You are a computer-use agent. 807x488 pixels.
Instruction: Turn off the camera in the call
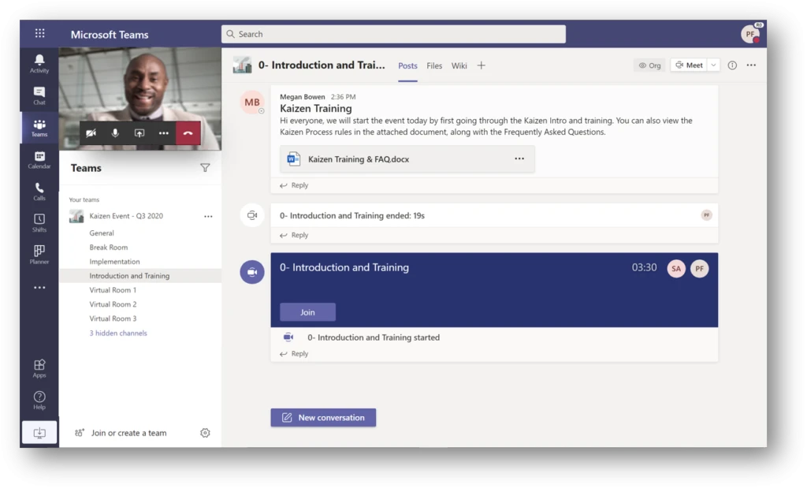91,133
